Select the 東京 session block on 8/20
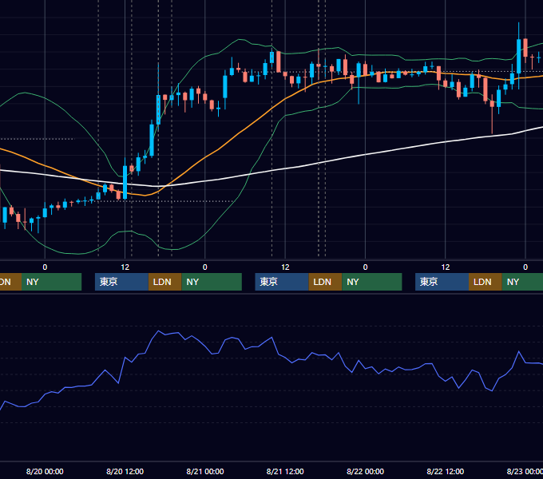Viewport: 543px width, 479px height. coord(121,282)
